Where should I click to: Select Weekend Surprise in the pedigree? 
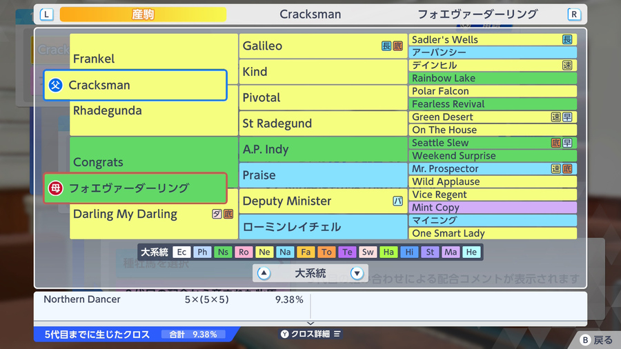(493, 156)
